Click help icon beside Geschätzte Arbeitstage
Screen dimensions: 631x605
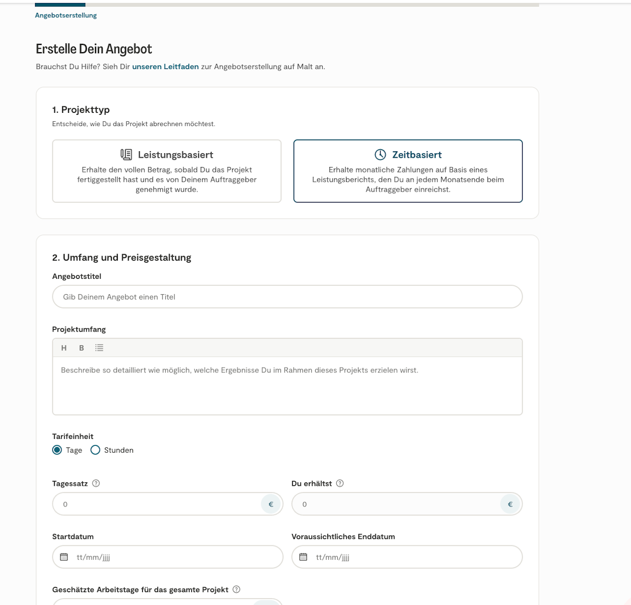[x=237, y=589]
